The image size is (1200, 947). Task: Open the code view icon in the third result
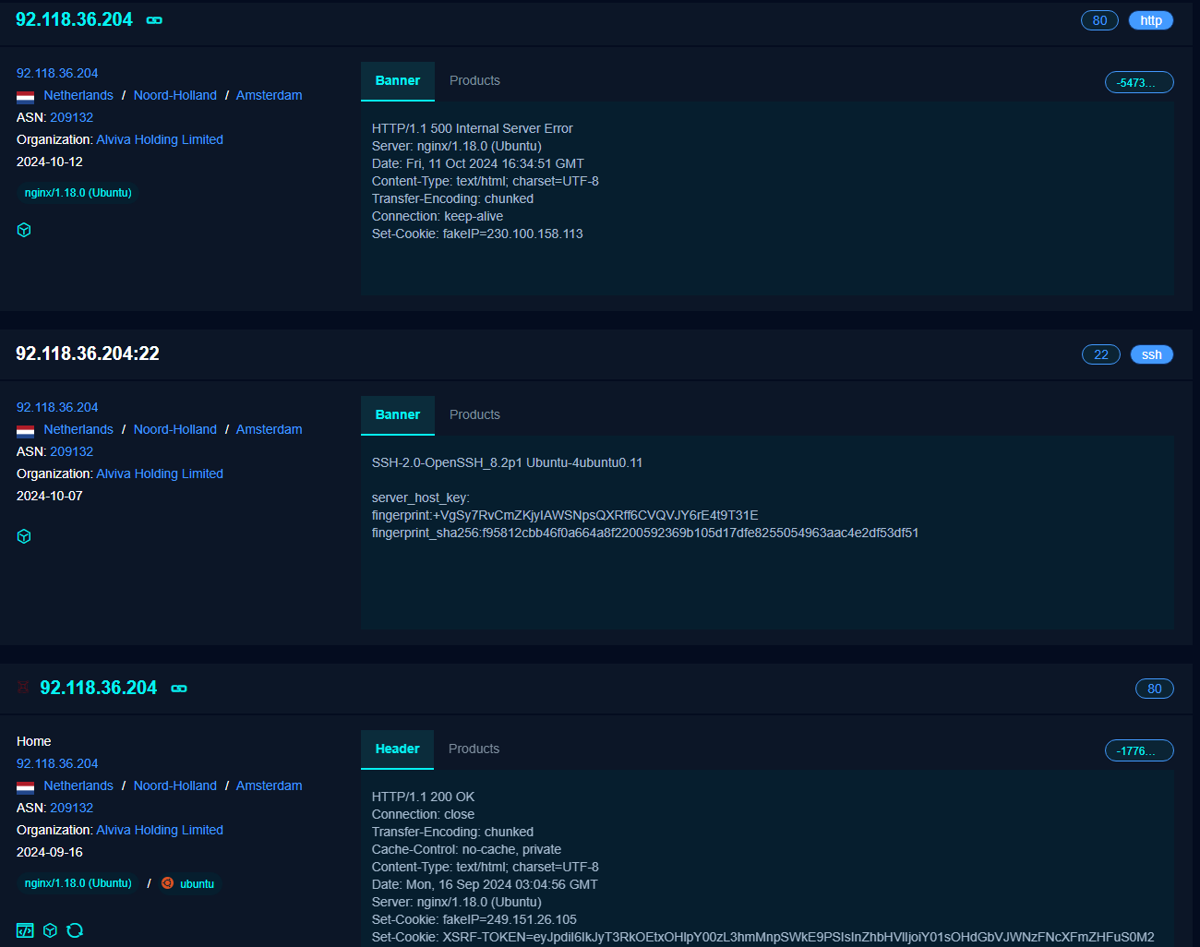(25, 930)
